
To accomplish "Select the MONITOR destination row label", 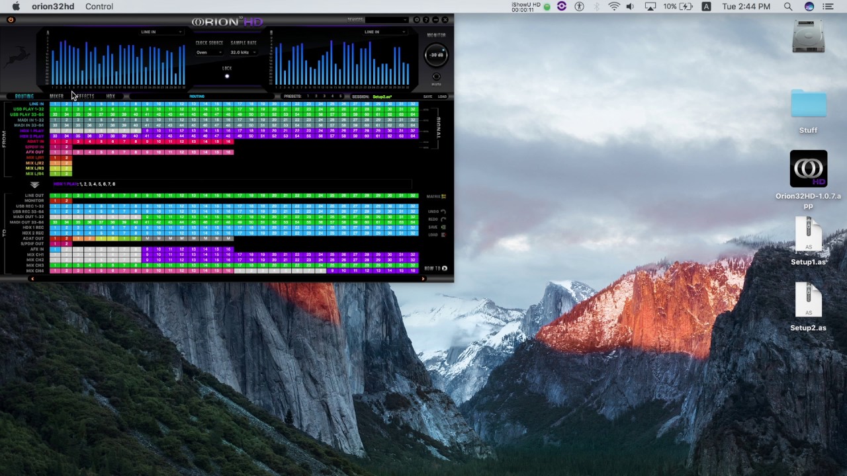I will (34, 201).
